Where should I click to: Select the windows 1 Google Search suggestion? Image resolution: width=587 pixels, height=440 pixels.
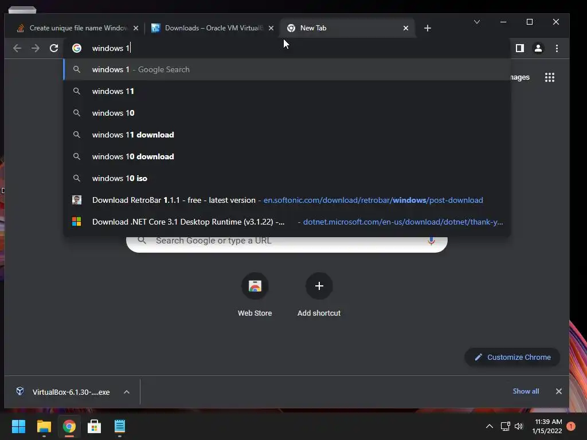287,69
